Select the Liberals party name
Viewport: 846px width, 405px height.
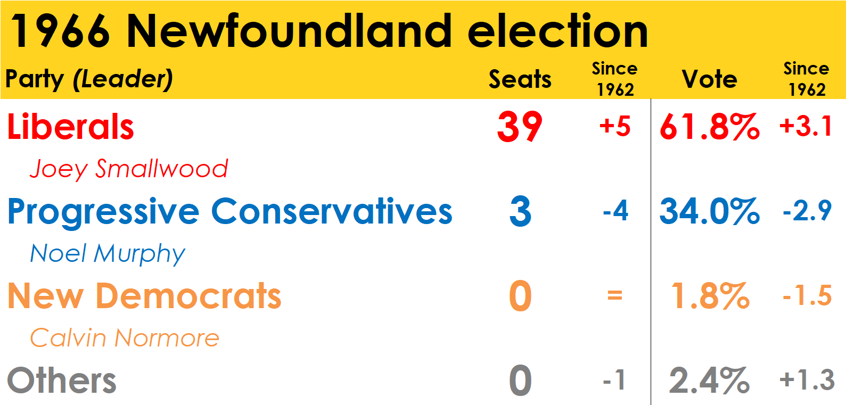71,127
